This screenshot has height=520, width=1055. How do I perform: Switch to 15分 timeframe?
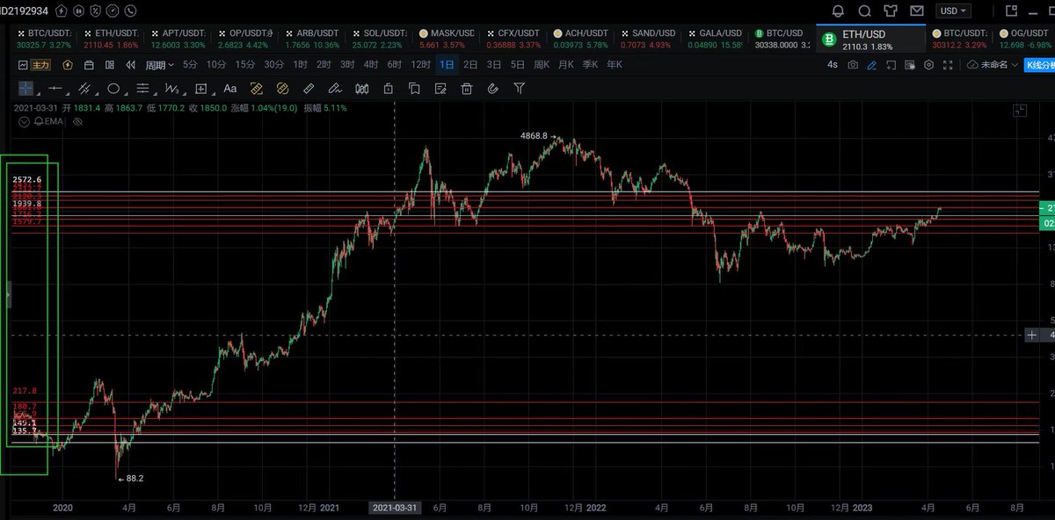click(245, 65)
